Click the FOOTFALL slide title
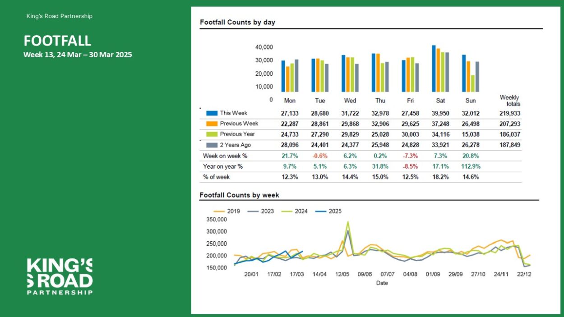This screenshot has width=564, height=317. coord(57,41)
